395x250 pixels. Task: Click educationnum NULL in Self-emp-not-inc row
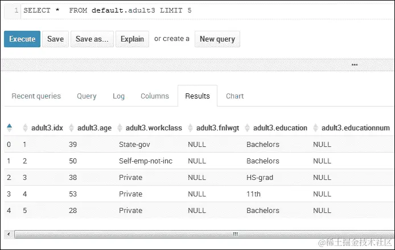click(322, 161)
